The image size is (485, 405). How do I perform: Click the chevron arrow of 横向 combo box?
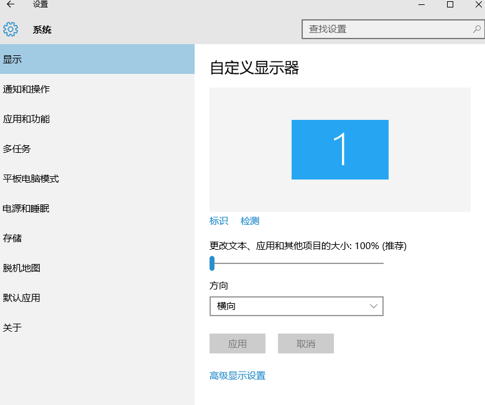[374, 306]
